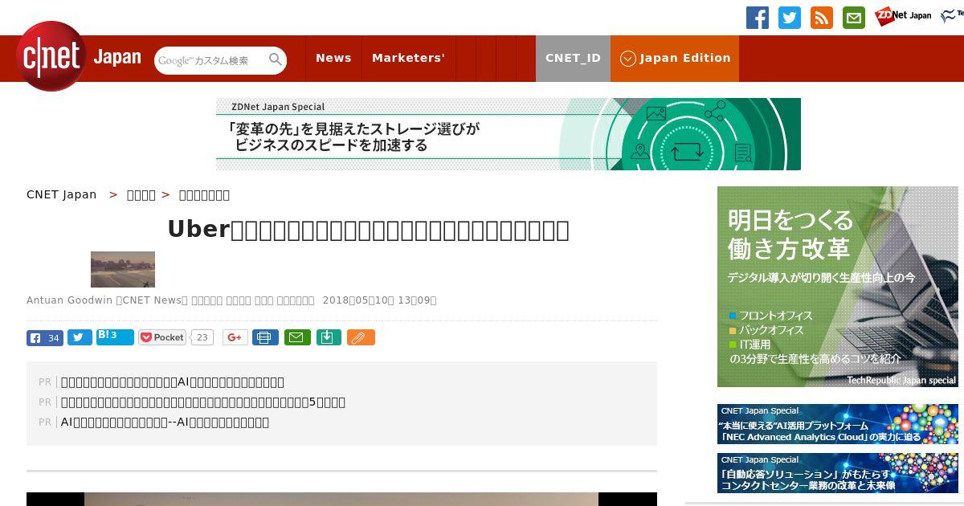Open the work-style reform TechRepublic ad
Screen dimensions: 964x506
tap(838, 287)
